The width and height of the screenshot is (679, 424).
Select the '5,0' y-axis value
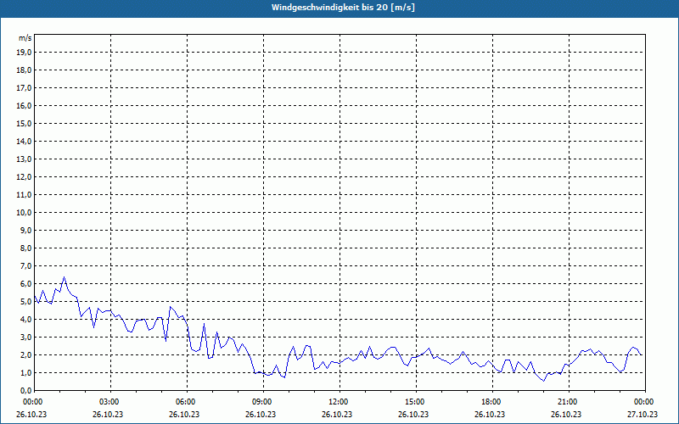coord(25,302)
